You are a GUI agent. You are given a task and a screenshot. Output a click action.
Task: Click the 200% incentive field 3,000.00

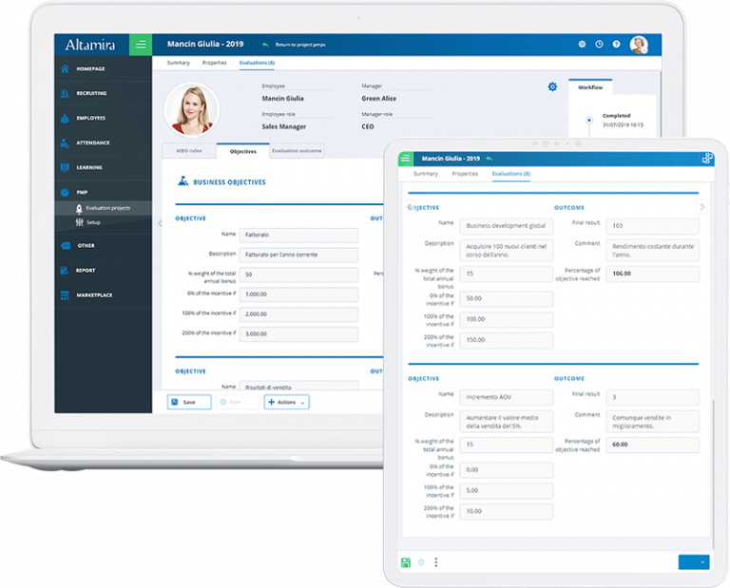click(x=298, y=334)
